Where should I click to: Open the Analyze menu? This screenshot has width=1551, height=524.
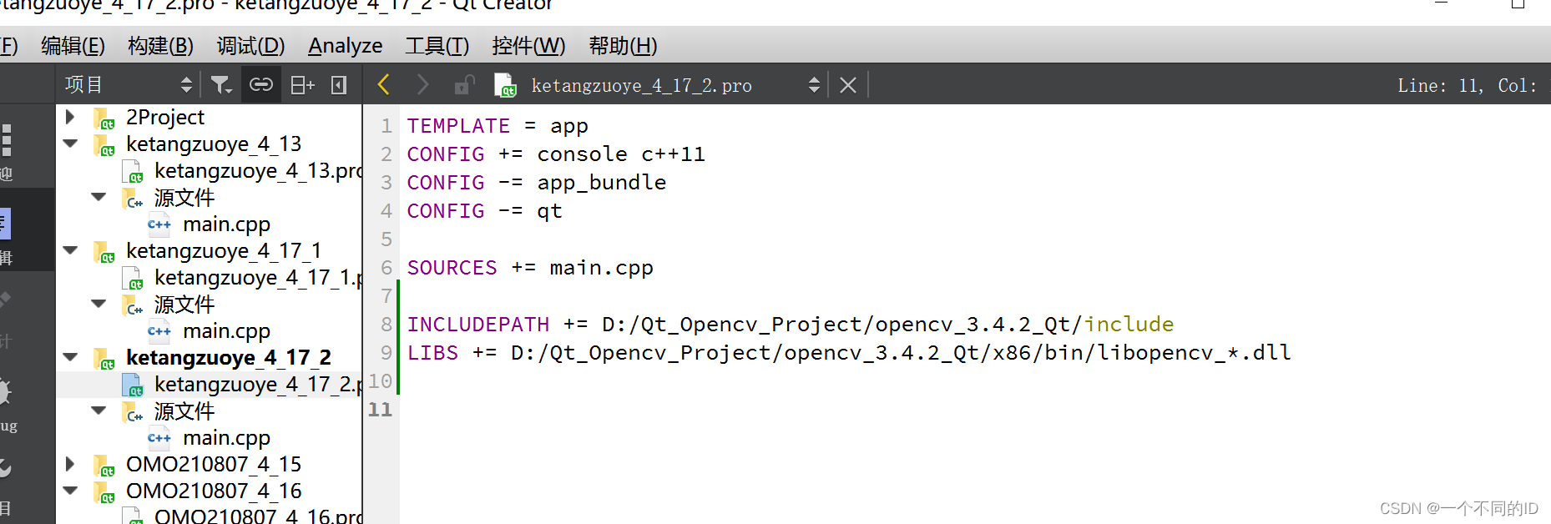(x=345, y=46)
